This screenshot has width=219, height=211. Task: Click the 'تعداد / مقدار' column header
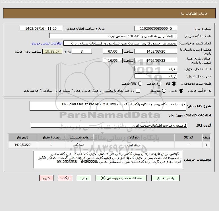point(51,137)
